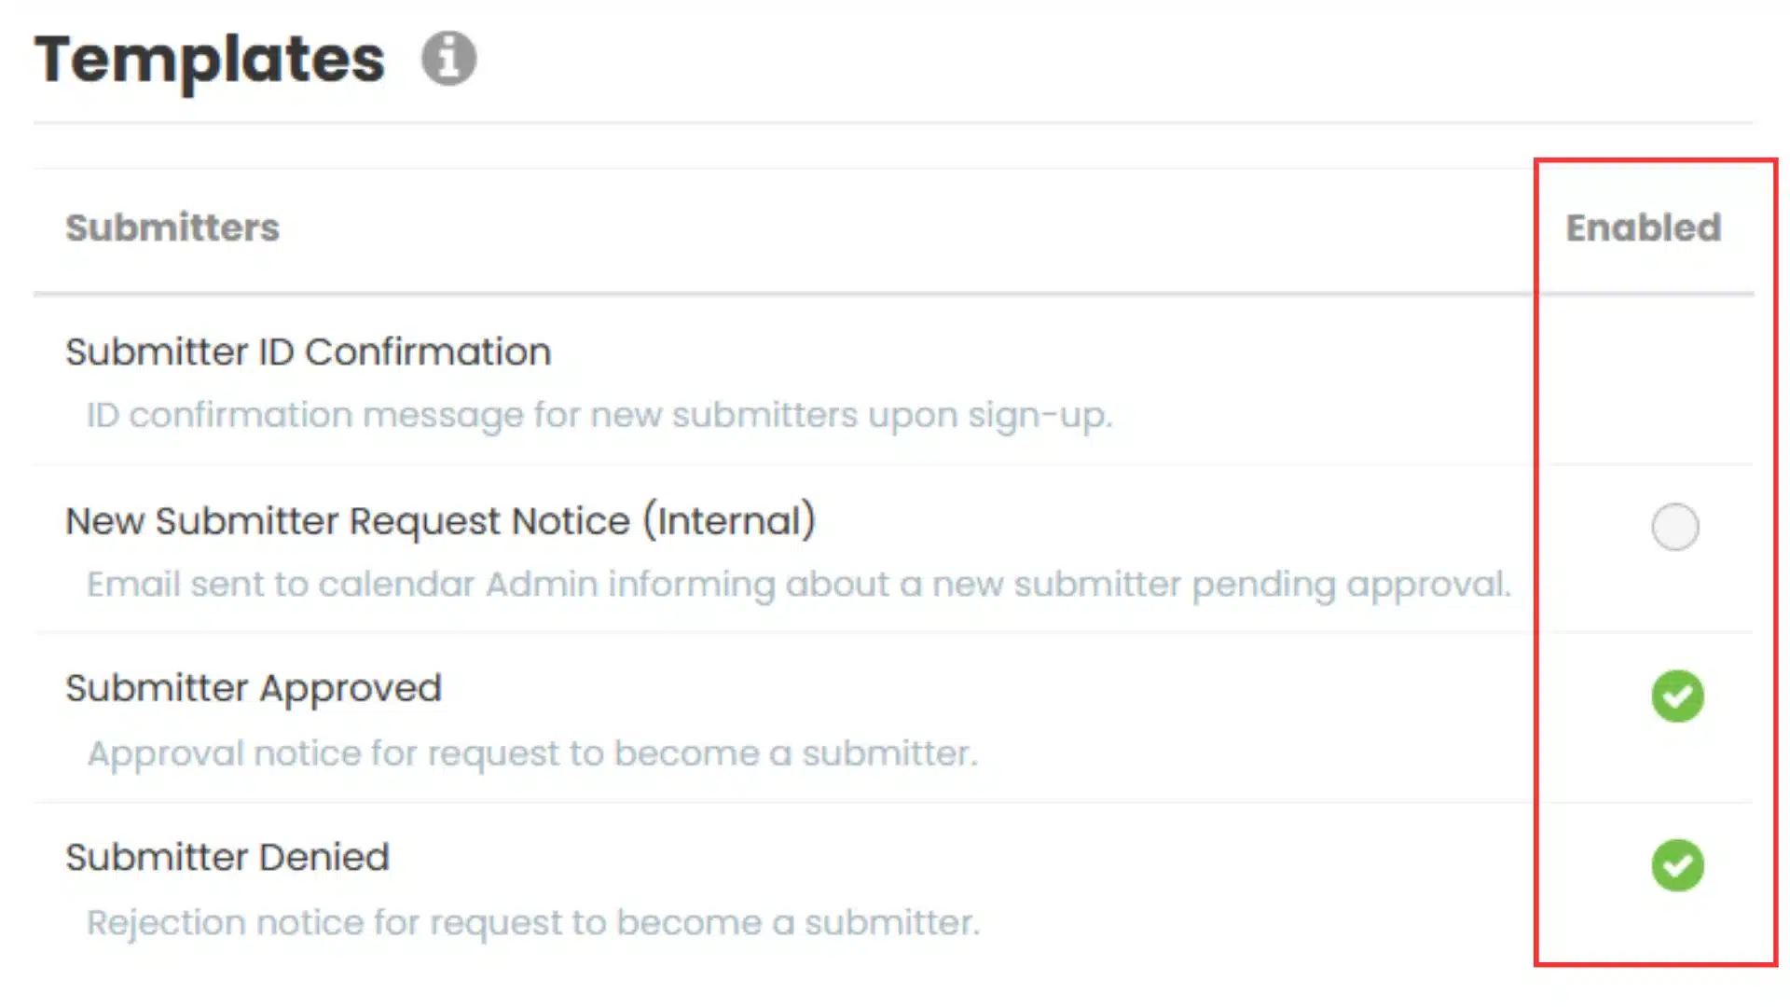
Task: Click the Enabled column header
Action: tap(1644, 228)
